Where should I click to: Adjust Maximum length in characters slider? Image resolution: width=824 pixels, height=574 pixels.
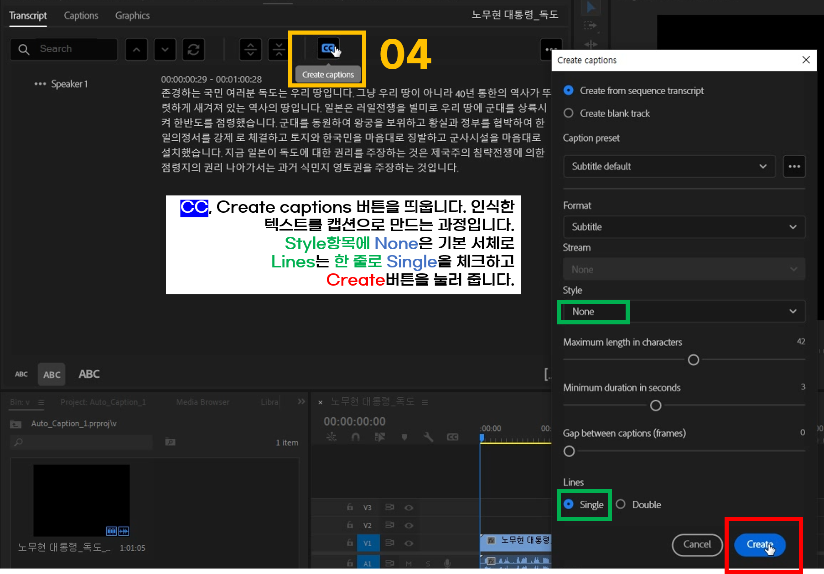coord(693,360)
